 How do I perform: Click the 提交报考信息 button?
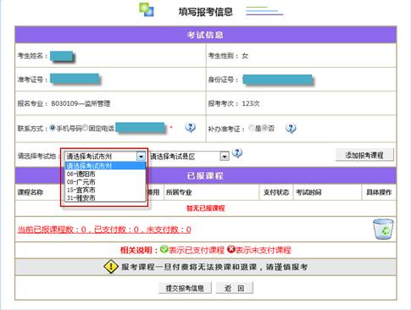coord(185,288)
